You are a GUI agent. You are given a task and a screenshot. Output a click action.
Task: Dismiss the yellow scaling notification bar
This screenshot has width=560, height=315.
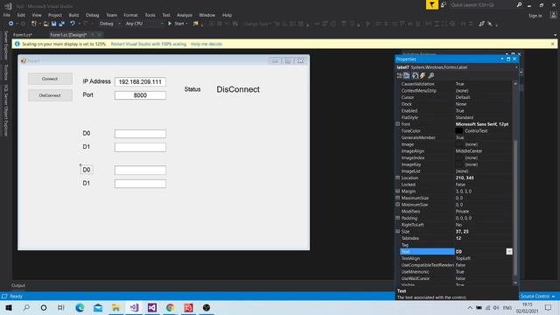click(x=552, y=44)
